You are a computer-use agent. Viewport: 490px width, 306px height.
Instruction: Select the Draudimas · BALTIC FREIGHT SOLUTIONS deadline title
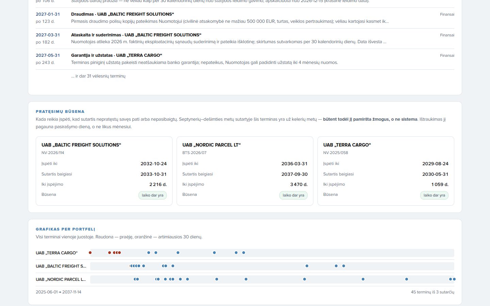click(x=122, y=14)
